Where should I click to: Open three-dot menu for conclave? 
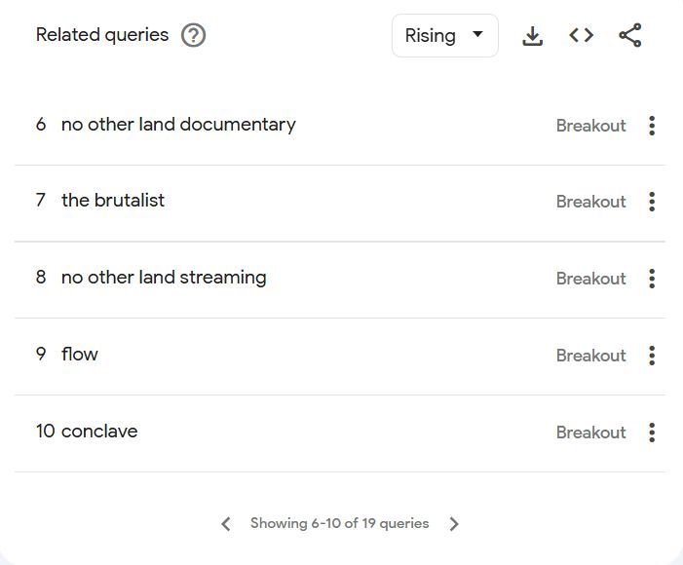click(652, 433)
